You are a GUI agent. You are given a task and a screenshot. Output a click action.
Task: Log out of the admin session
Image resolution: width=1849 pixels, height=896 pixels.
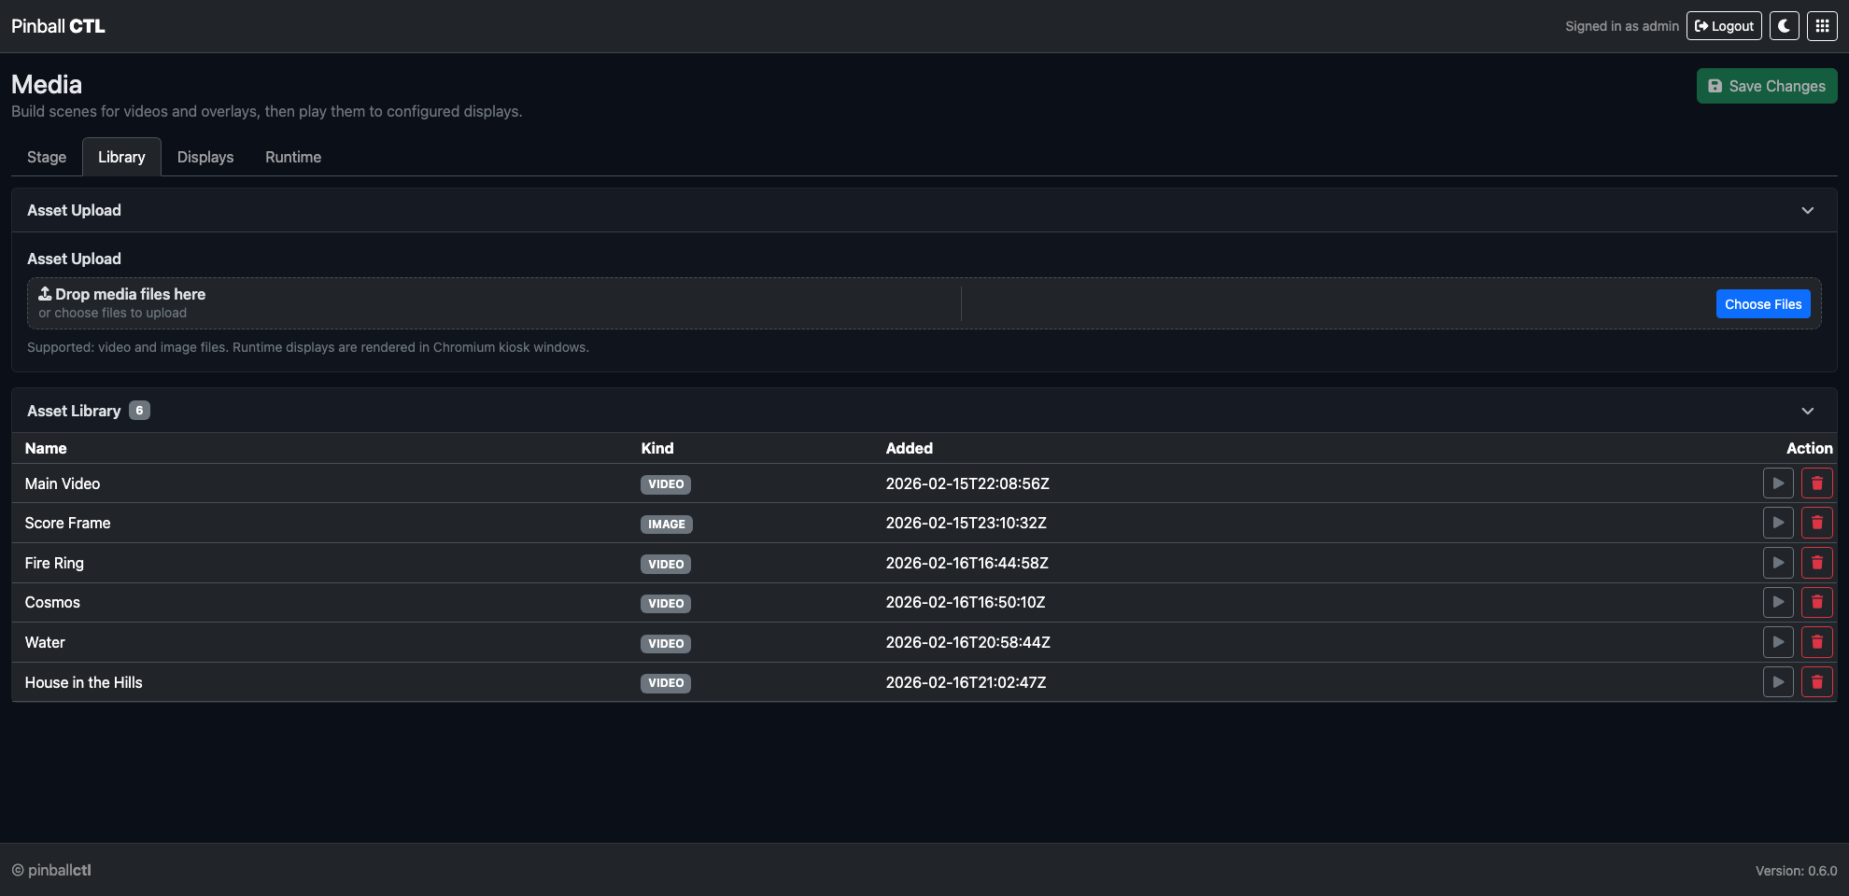click(x=1723, y=25)
